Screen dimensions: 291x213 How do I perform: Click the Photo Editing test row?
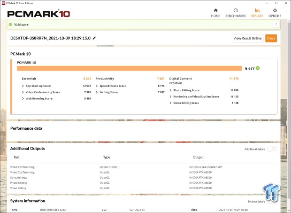point(18,183)
